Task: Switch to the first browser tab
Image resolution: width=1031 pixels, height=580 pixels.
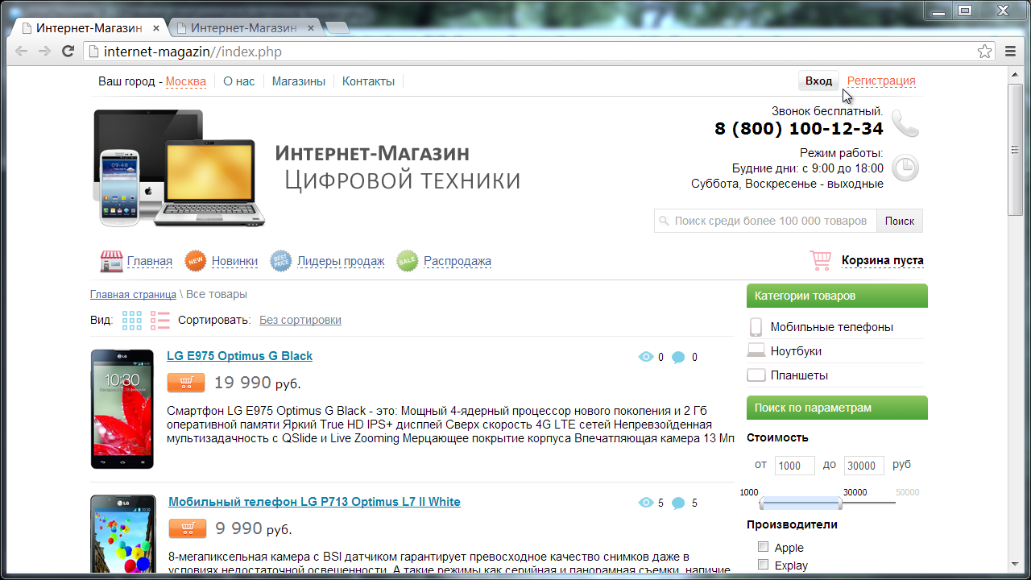Action: 89,27
